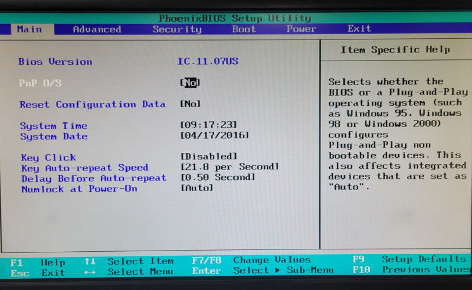Select the Delay Before Auto-repeat value

click(218, 177)
